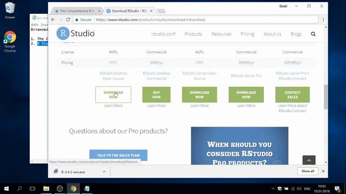Download RStudio Desktop Open Source

click(x=113, y=95)
